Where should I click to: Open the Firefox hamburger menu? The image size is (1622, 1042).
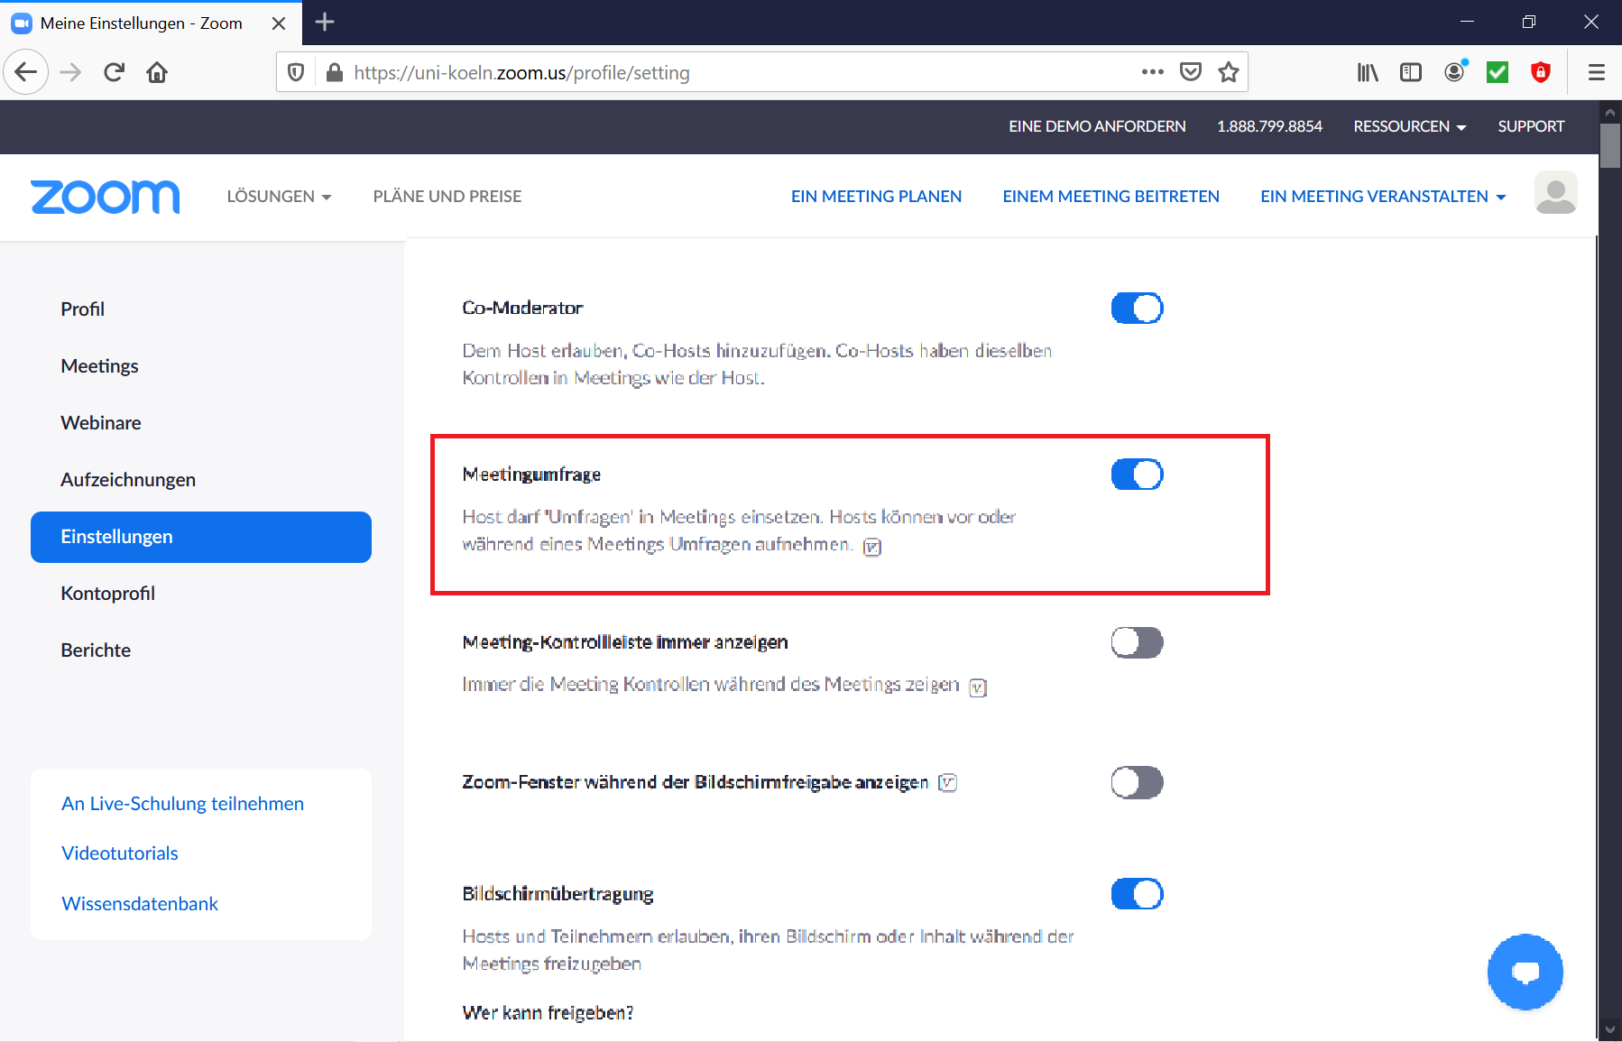(x=1597, y=72)
